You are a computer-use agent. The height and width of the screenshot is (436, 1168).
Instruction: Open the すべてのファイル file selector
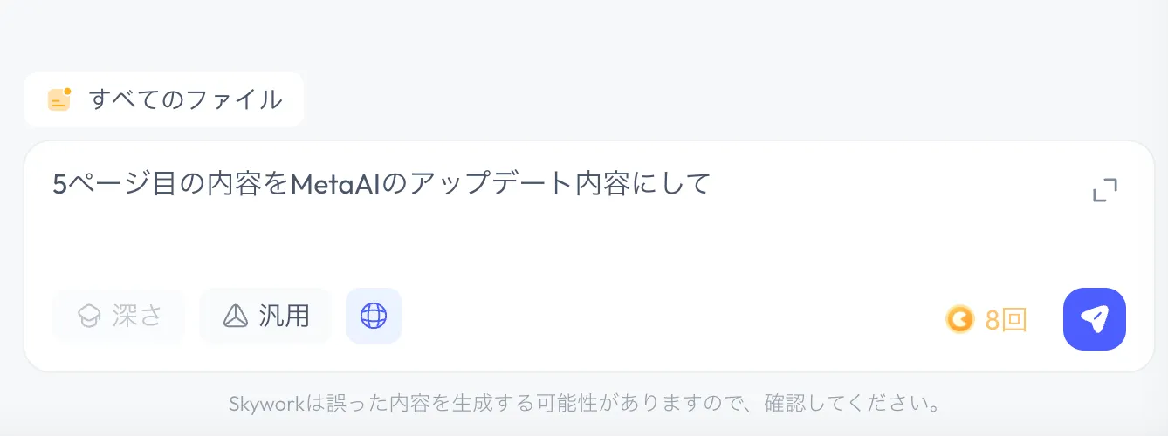pyautogui.click(x=164, y=99)
